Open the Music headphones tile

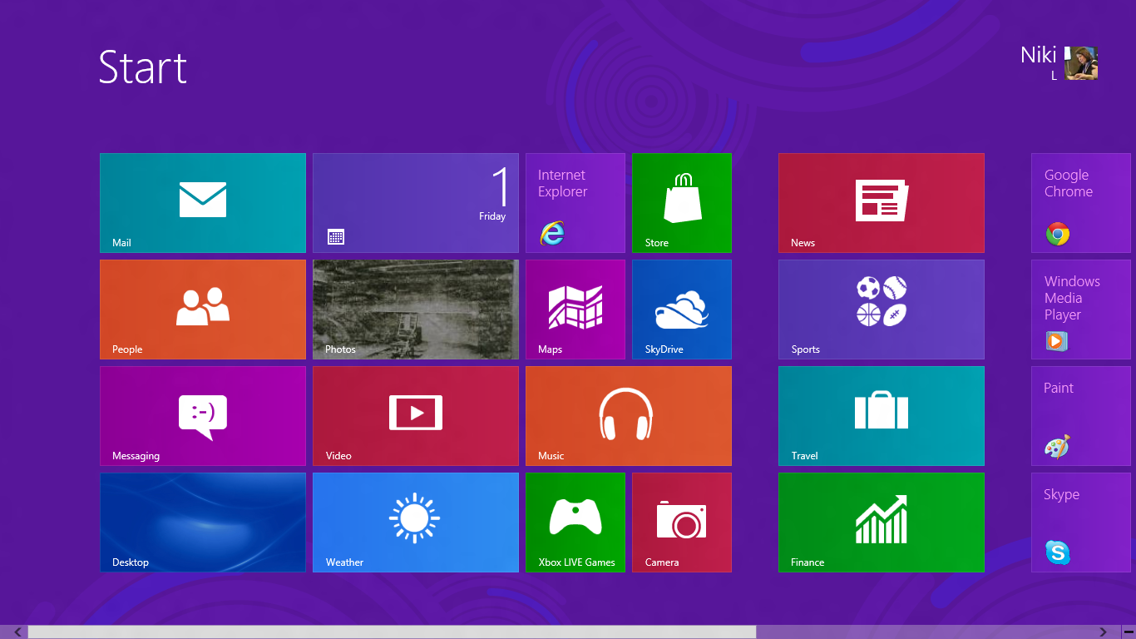point(629,416)
